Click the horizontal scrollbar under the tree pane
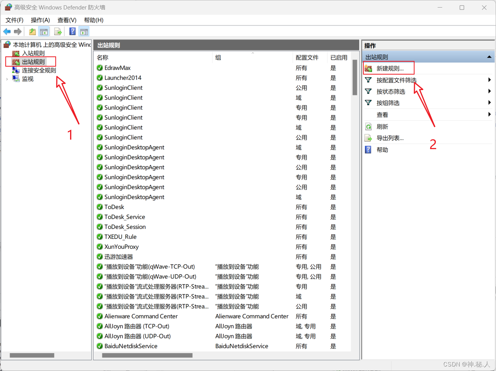 pos(32,355)
